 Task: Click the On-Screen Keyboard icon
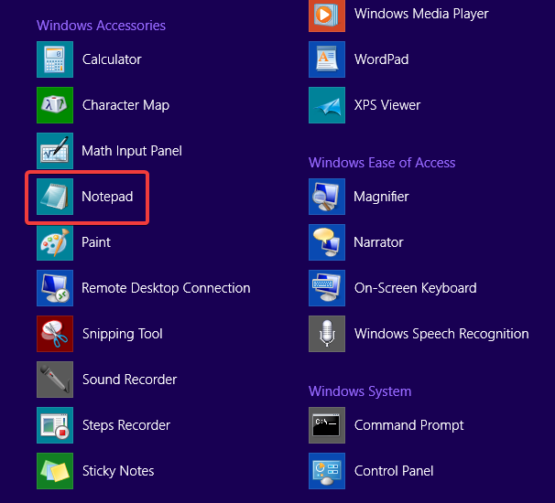click(x=327, y=288)
